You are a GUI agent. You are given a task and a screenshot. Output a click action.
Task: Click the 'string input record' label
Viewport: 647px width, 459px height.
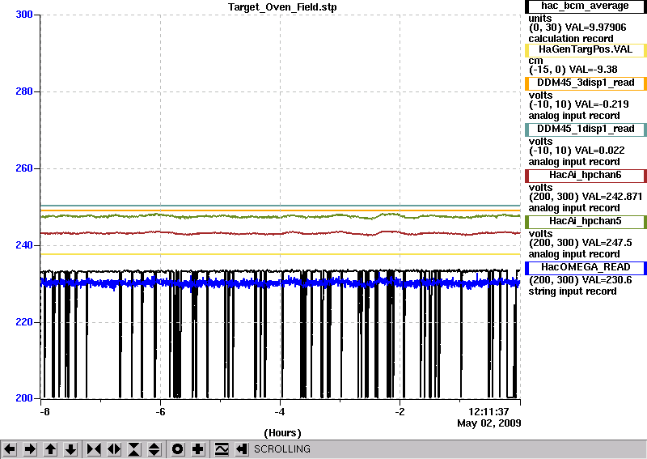point(573,291)
